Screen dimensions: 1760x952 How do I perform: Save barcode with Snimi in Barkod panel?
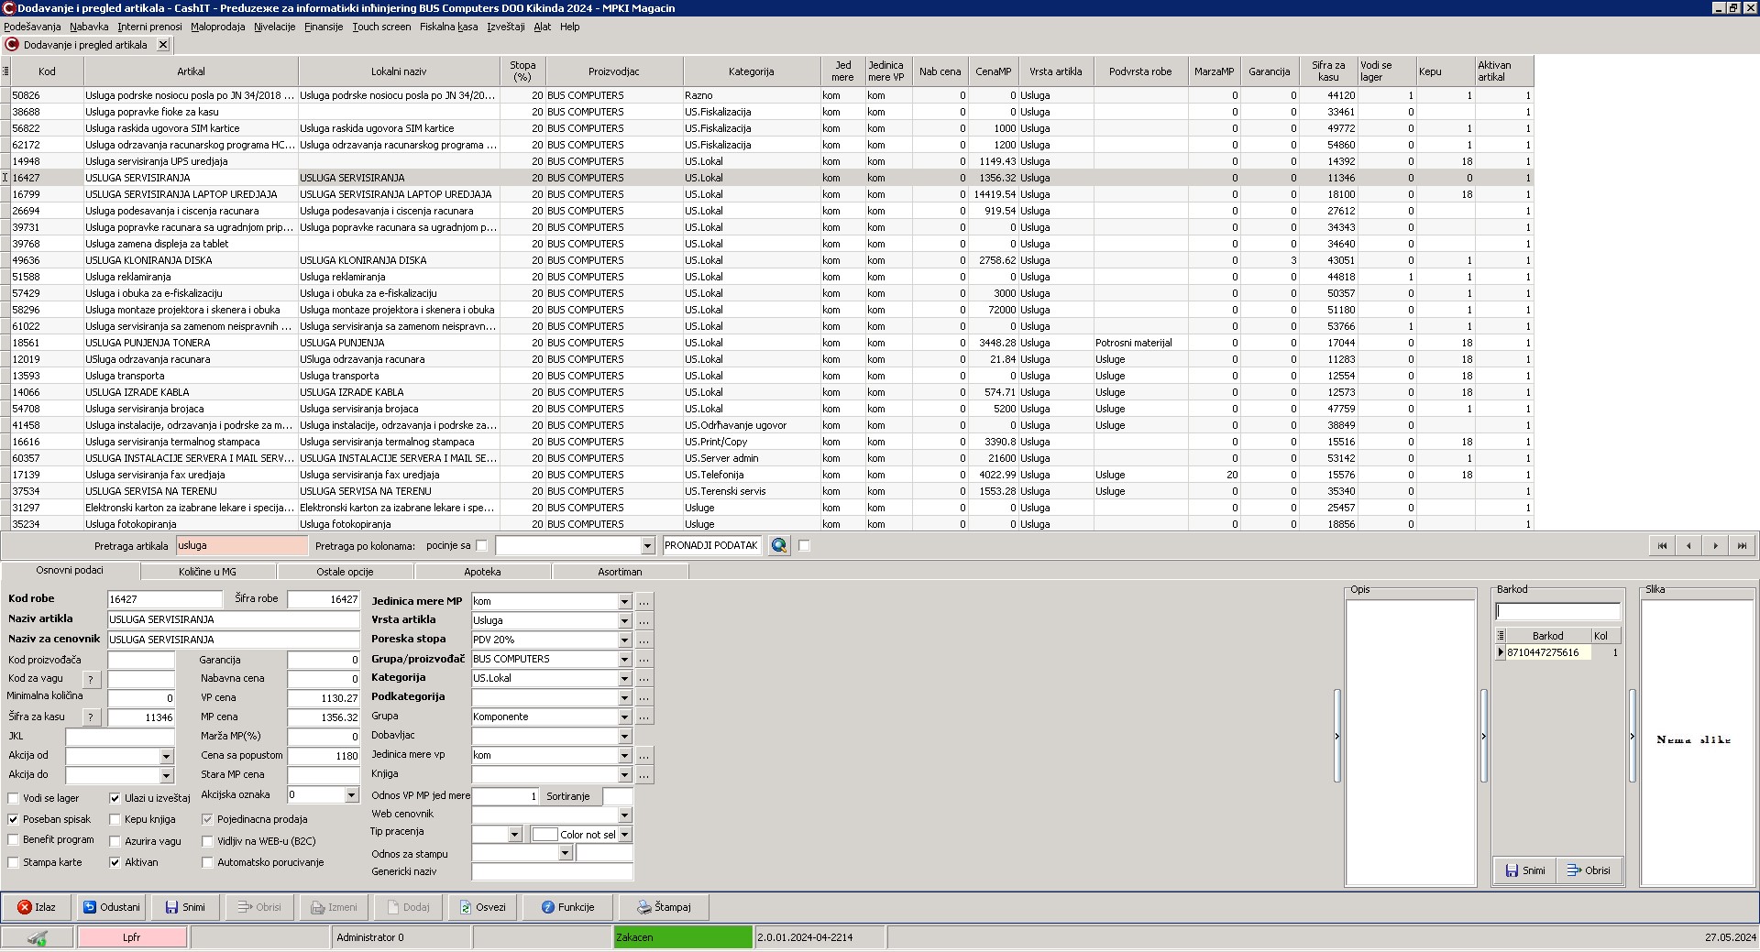[1525, 870]
